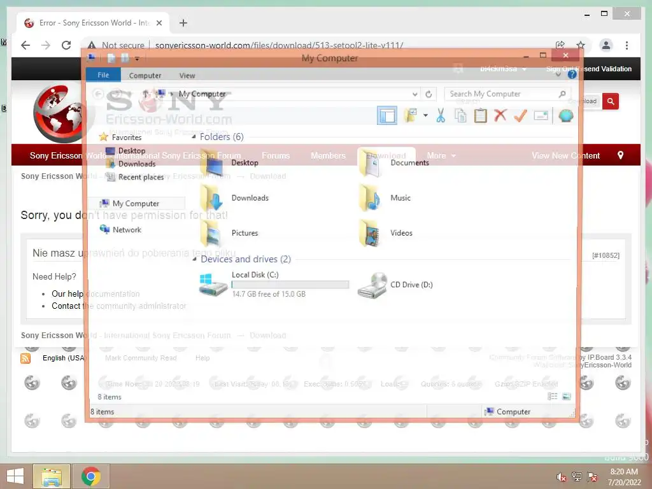
Task: Bookmark this page with the star icon
Action: (x=581, y=45)
